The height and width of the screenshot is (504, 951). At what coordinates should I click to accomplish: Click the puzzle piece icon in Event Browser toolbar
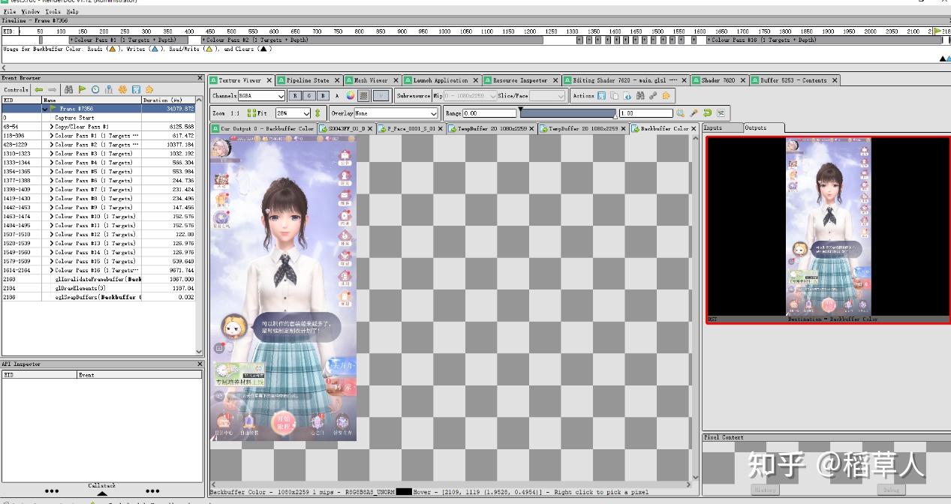coord(149,89)
